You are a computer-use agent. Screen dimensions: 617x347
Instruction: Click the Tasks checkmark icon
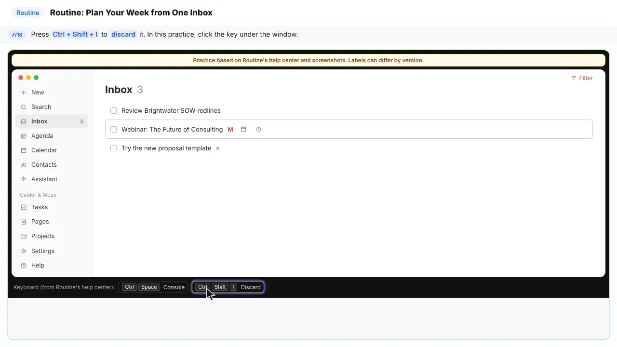pyautogui.click(x=24, y=207)
